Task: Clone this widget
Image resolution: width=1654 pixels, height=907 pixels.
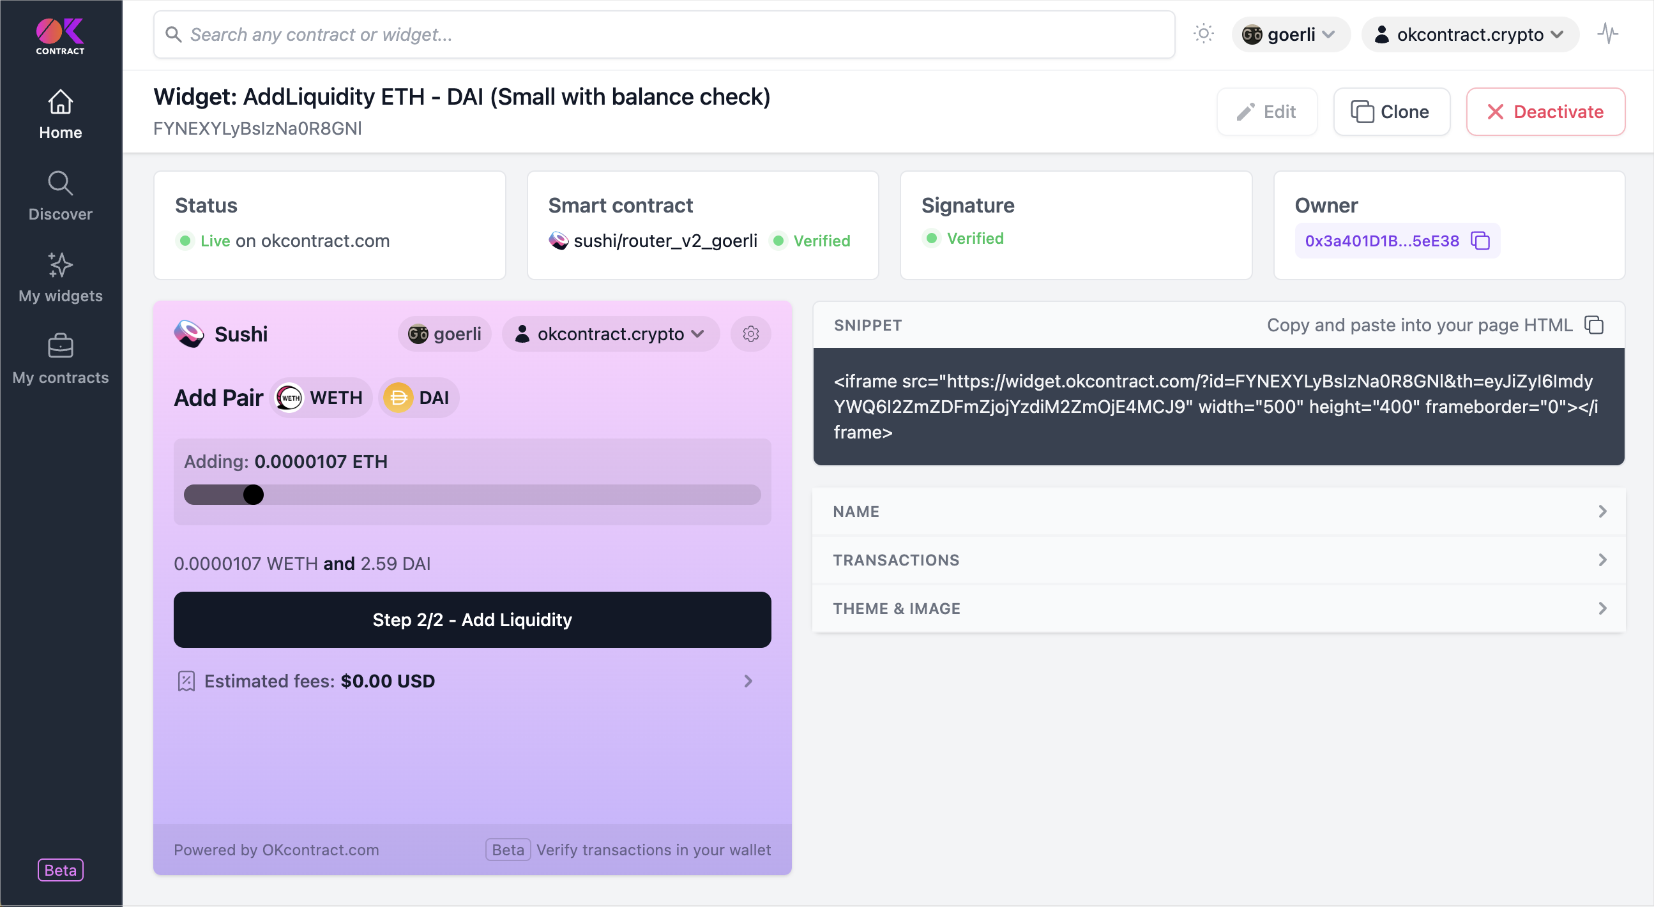Action: tap(1391, 112)
